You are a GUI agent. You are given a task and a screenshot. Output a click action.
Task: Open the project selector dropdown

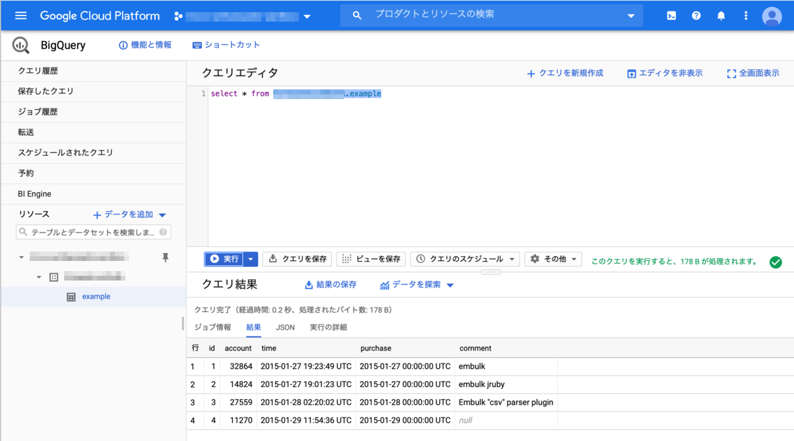point(243,16)
